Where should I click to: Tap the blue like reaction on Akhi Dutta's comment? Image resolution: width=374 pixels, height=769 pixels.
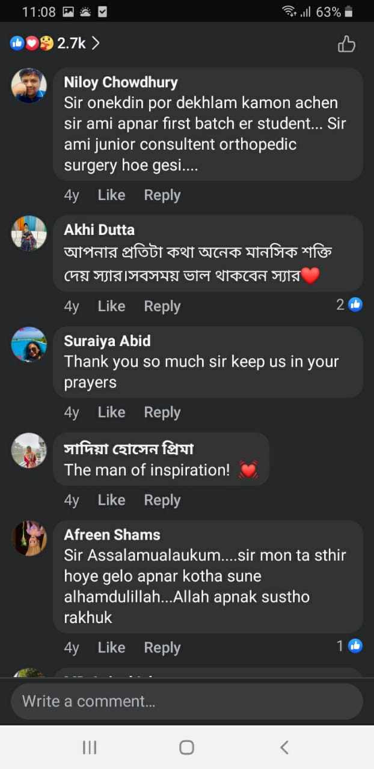pyautogui.click(x=355, y=305)
